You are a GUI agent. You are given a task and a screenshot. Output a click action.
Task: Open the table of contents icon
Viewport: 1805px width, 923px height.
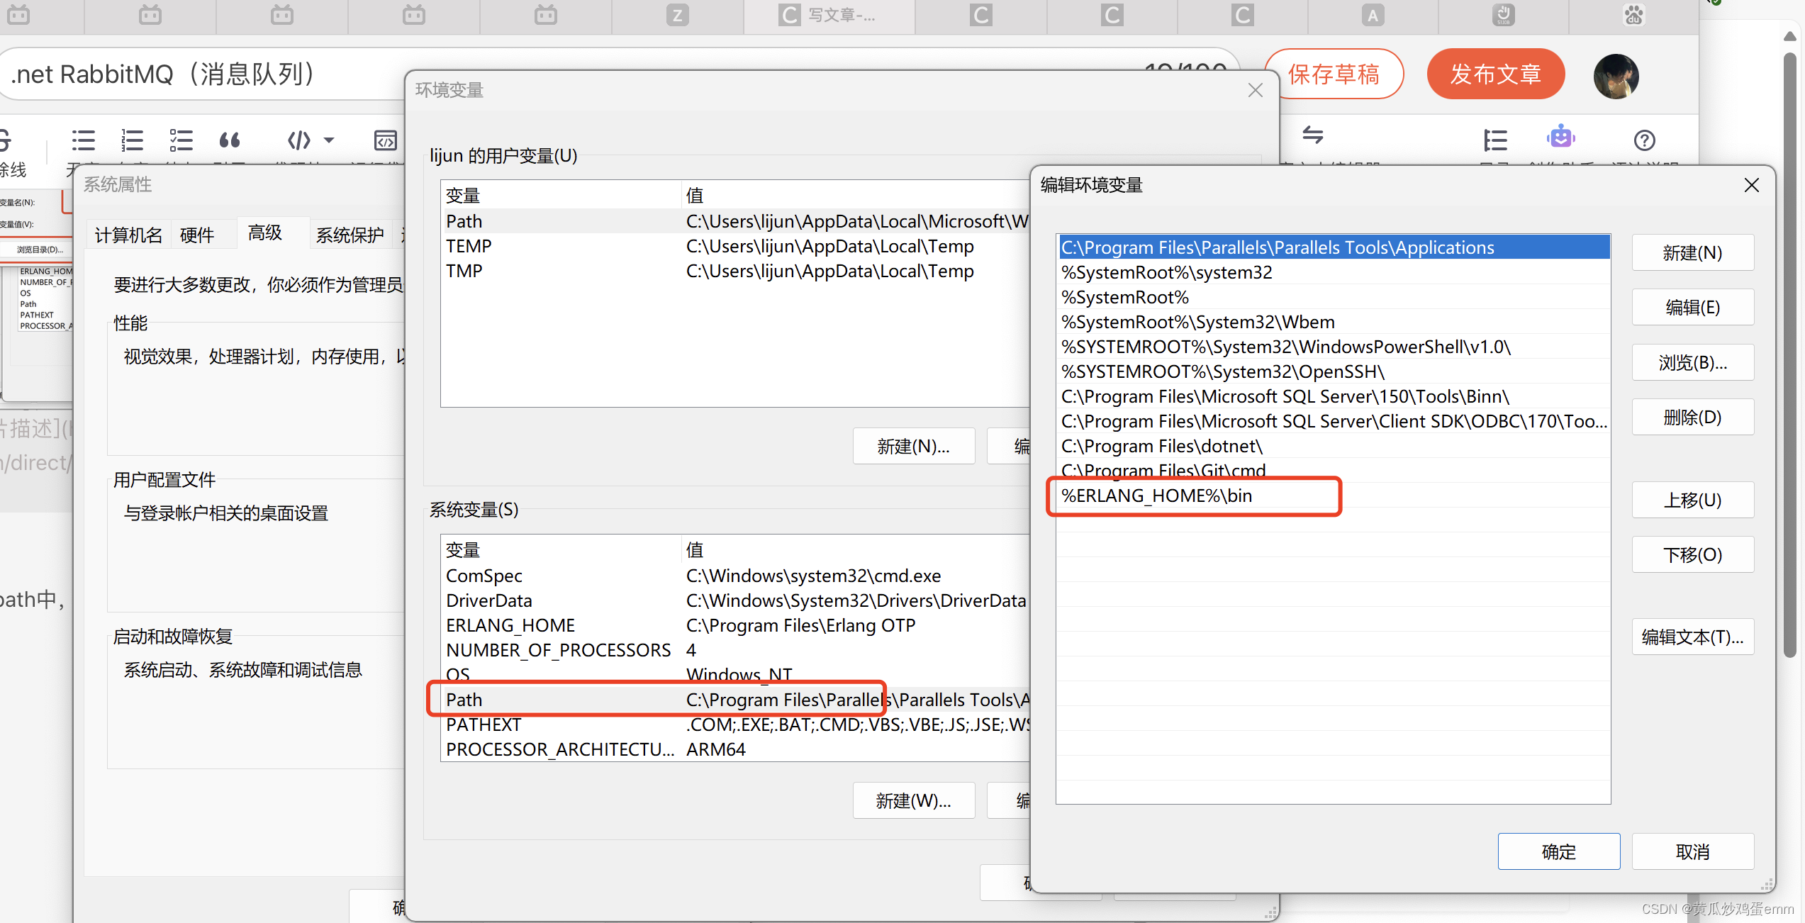pyautogui.click(x=1495, y=140)
